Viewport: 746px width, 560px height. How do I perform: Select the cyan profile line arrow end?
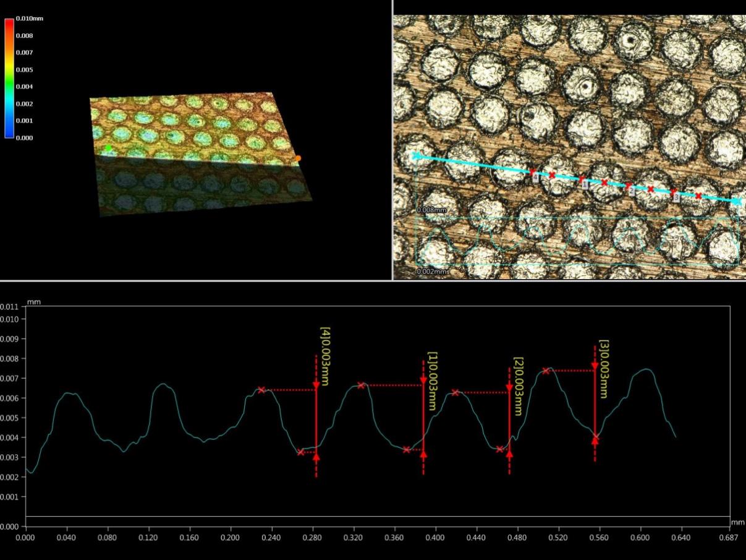[736, 201]
